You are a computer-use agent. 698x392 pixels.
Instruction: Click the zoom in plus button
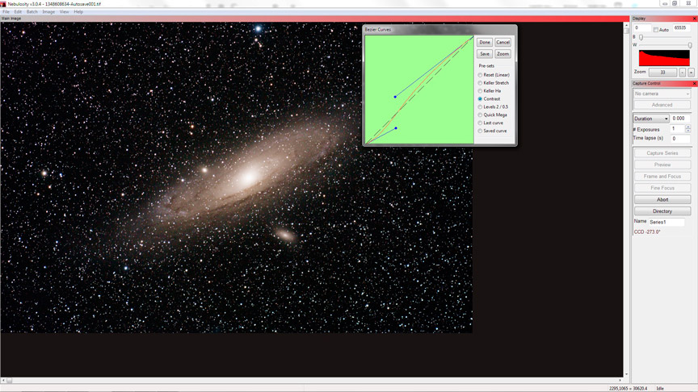pos(691,73)
